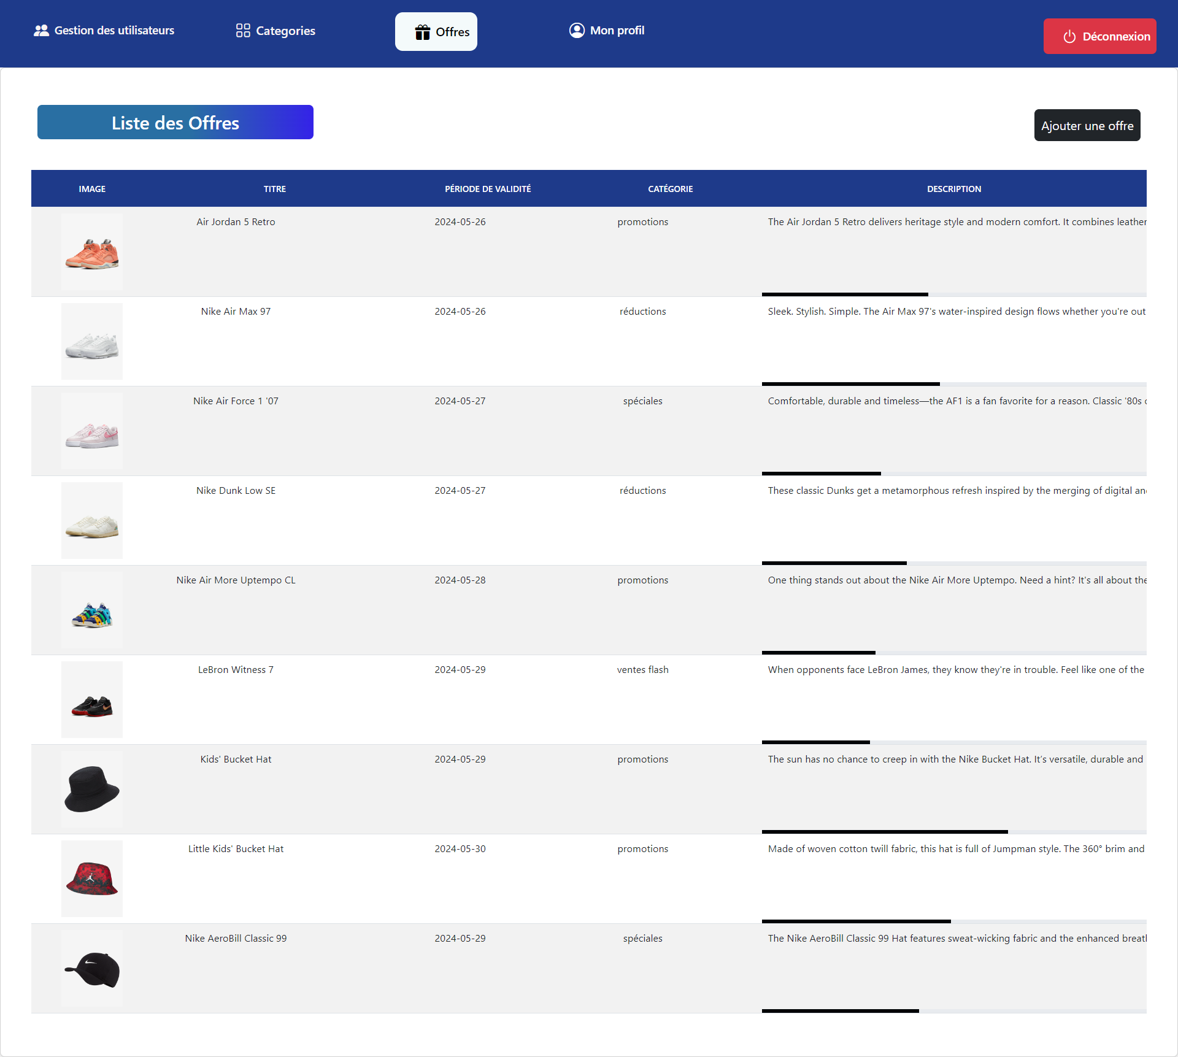
Task: Click the Nike Air More Uptempo CL thumbnail
Action: click(92, 610)
